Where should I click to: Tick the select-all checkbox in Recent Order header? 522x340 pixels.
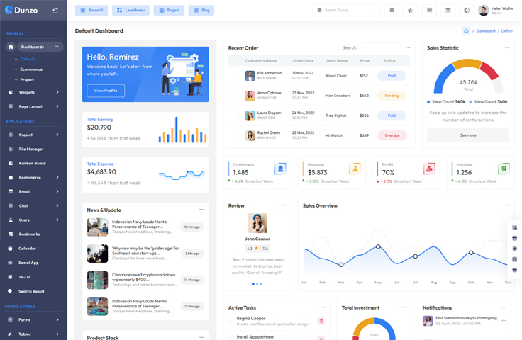pyautogui.click(x=236, y=61)
